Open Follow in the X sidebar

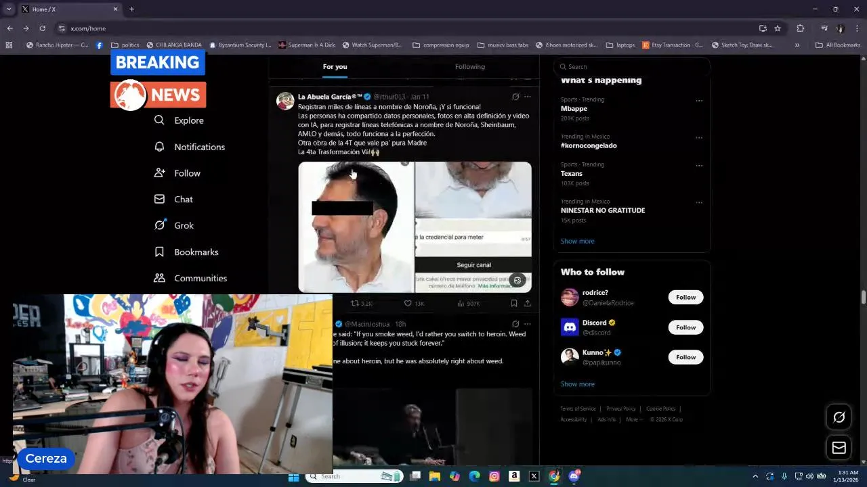click(177, 173)
